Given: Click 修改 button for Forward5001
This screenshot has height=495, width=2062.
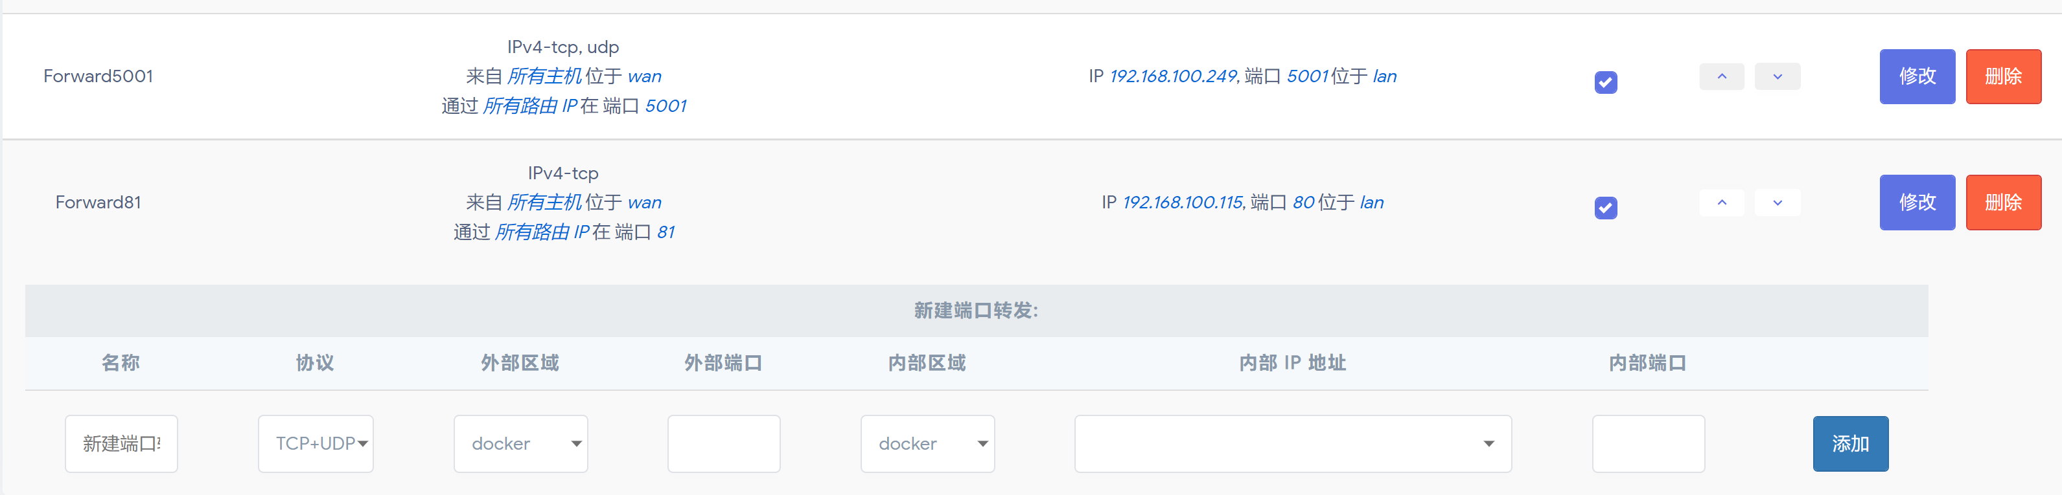Looking at the screenshot, I should point(1917,77).
